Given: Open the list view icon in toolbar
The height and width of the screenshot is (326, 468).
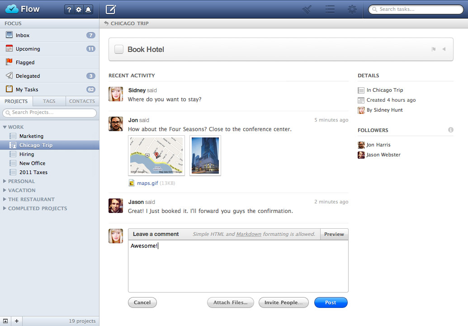Looking at the screenshot, I should (330, 9).
